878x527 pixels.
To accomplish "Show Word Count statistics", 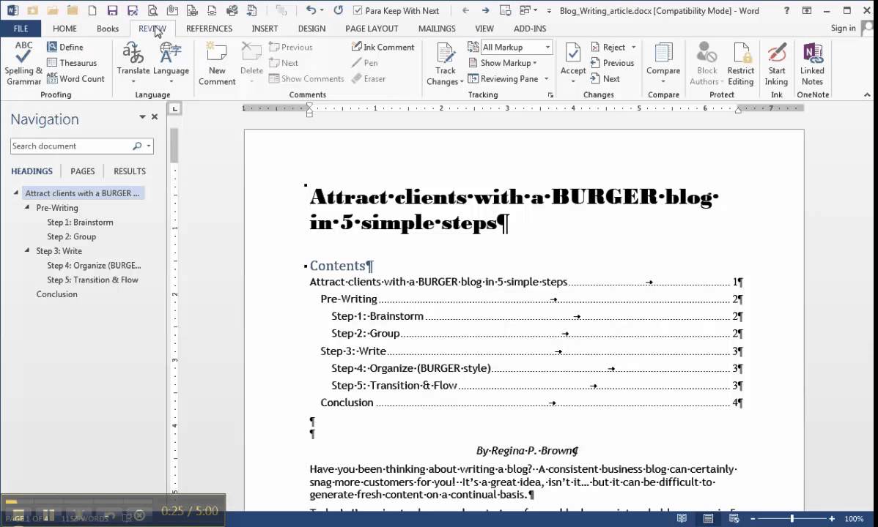I will 75,79.
